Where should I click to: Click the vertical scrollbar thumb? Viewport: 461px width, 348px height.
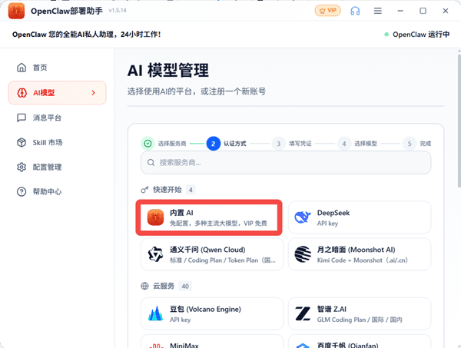(x=459, y=119)
